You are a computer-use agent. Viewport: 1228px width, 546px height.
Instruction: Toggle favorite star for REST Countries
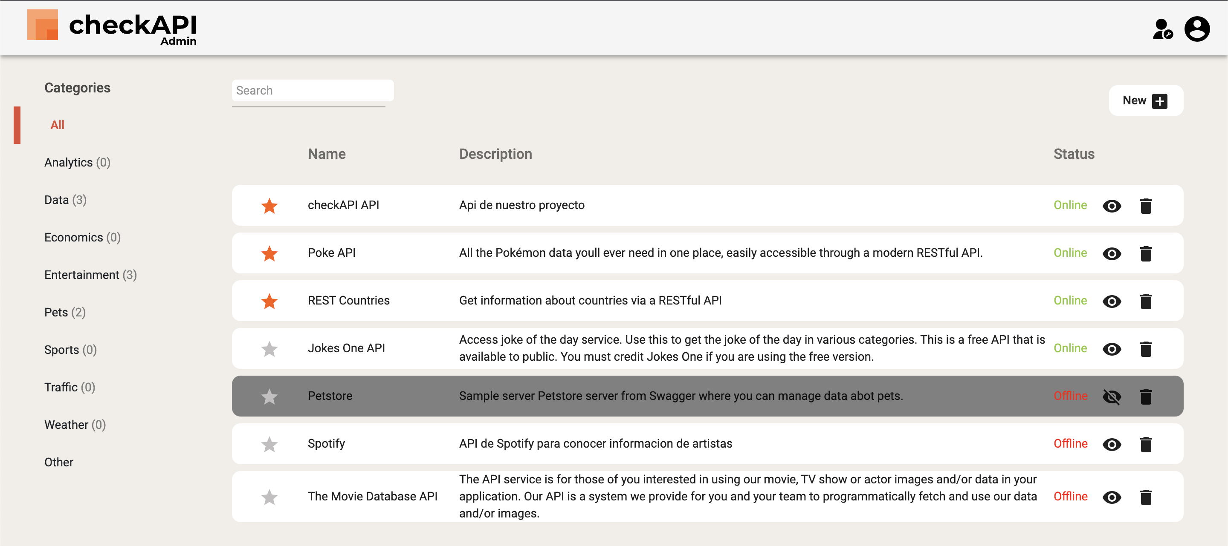pos(269,301)
